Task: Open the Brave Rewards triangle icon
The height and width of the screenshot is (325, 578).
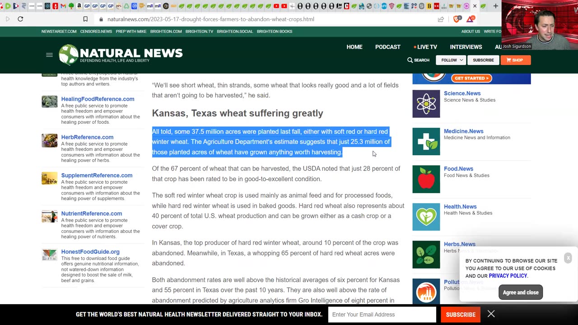Action: coord(471,19)
